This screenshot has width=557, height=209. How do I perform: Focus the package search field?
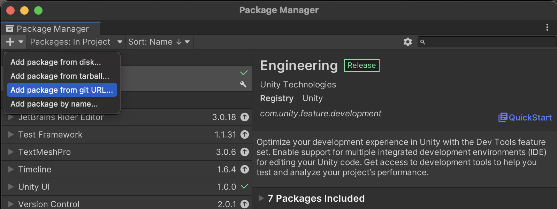point(487,42)
